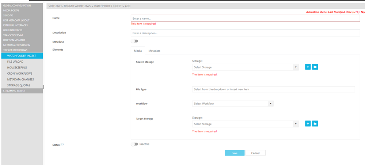The image size is (365, 165).
Task: Click into the Name input field
Action: (x=245, y=18)
